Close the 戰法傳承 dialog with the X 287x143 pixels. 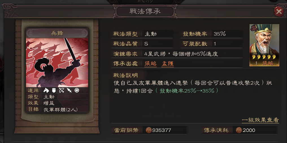coord(279,12)
